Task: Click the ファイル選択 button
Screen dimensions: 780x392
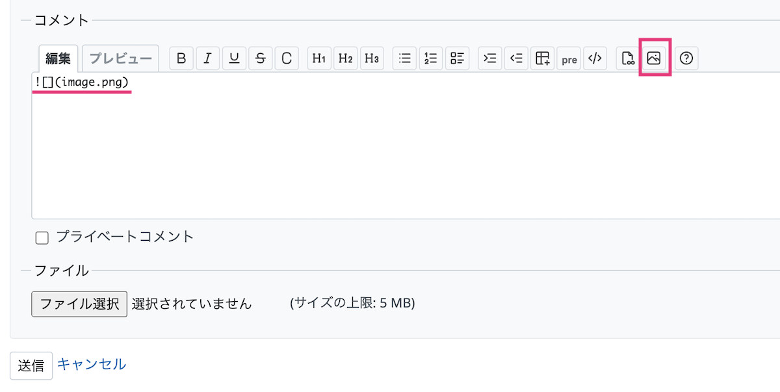Action: pyautogui.click(x=79, y=303)
